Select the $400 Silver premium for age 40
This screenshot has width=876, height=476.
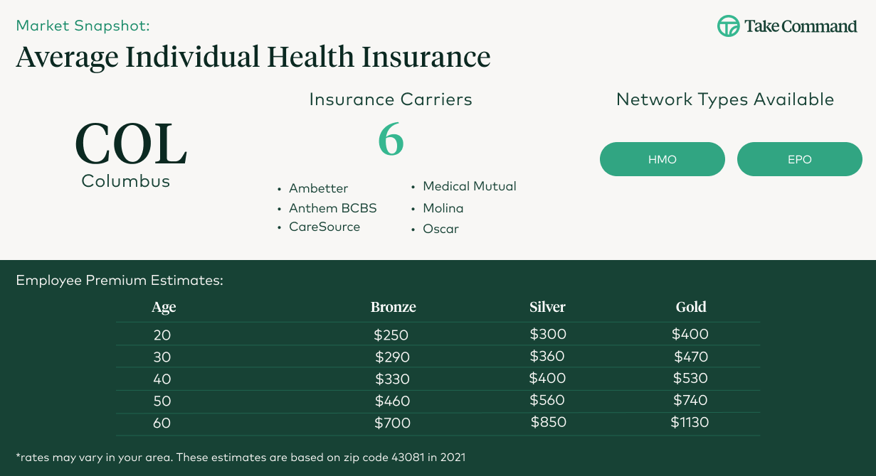coord(547,378)
